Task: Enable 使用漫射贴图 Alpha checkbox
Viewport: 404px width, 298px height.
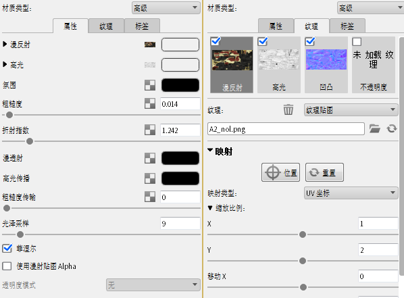Action: pos(7,266)
